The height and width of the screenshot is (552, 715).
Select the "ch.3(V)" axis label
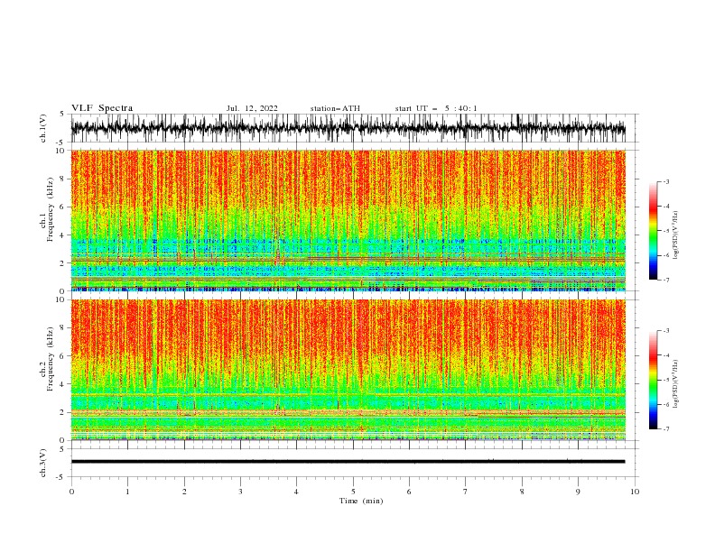point(43,463)
